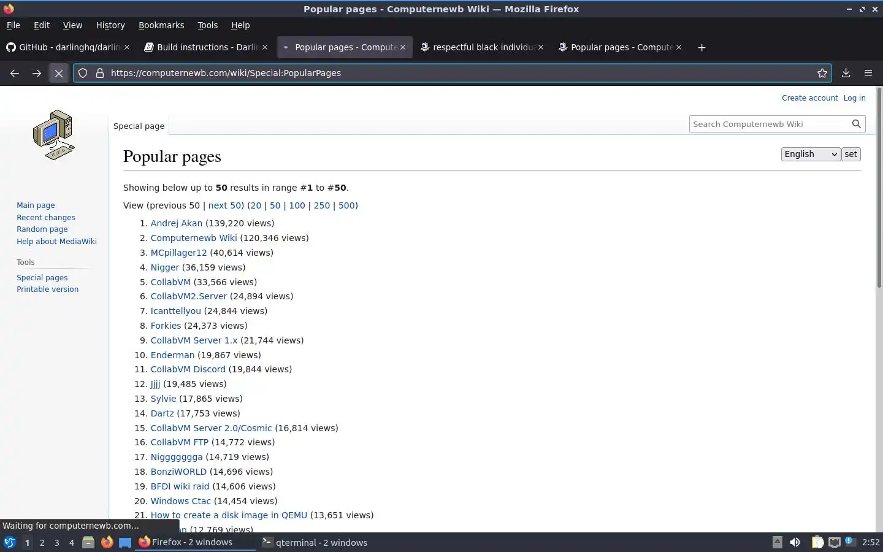Image resolution: width=883 pixels, height=552 pixels.
Task: Click the tray update notifier icon
Action: point(849,541)
